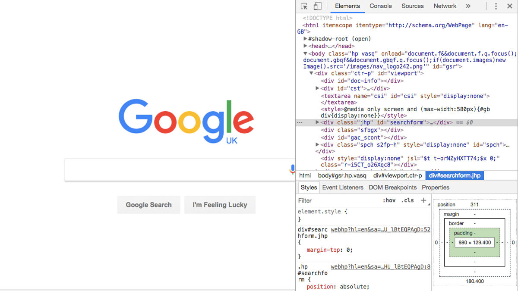Expand the head element node

click(x=306, y=46)
